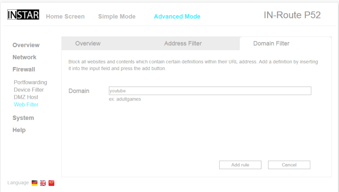The height and width of the screenshot is (192, 339).
Task: Open the Device Filter page
Action: [x=29, y=90]
